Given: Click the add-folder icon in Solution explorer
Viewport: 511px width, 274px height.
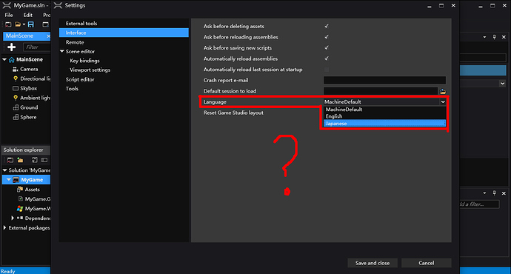Looking at the screenshot, I should [20, 160].
